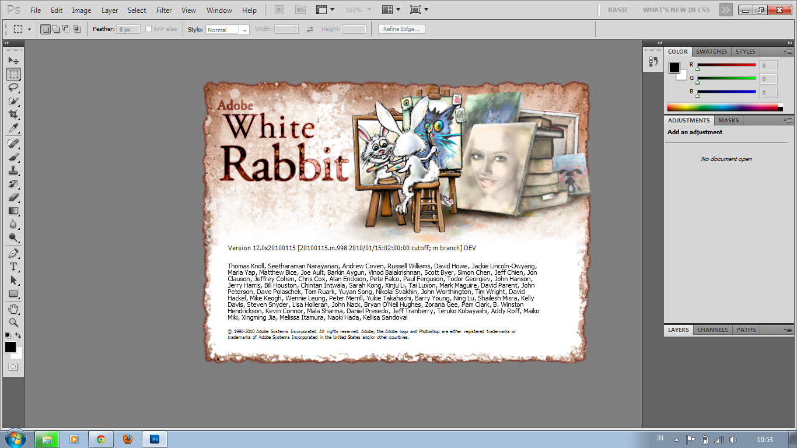Screen dimensions: 797x448
Task: Switch to the Paths tab
Action: (746, 330)
